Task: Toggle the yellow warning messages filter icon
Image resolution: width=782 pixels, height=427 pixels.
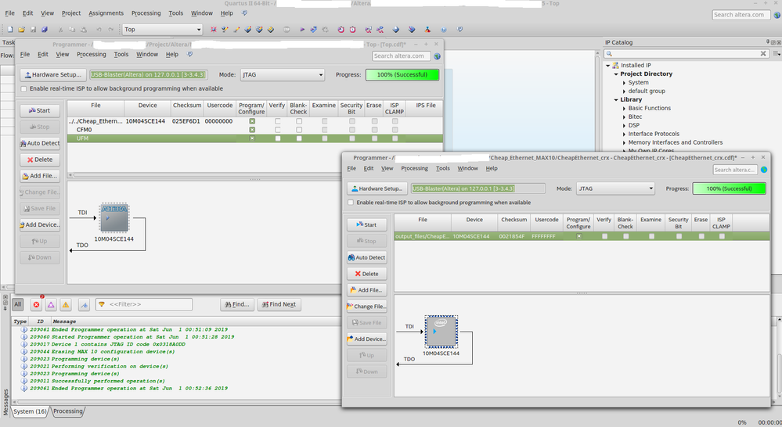Action: (66, 304)
